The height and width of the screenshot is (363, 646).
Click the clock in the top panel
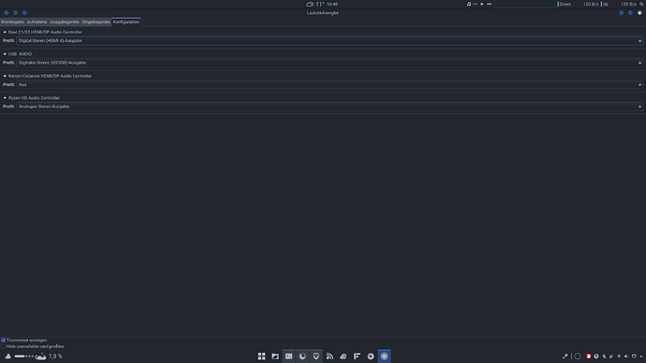[332, 4]
